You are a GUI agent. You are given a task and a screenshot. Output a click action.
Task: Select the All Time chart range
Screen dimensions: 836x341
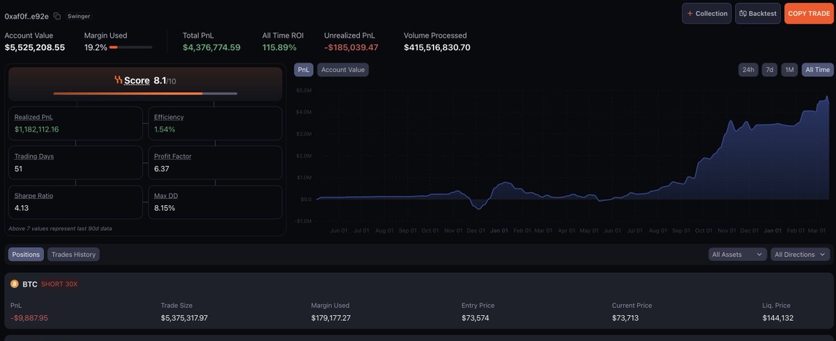pyautogui.click(x=817, y=70)
